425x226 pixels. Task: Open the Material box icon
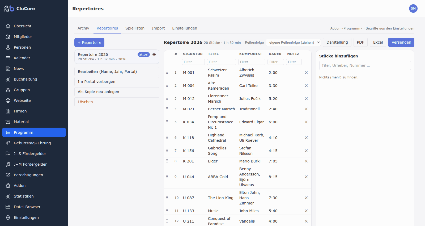tap(8, 122)
